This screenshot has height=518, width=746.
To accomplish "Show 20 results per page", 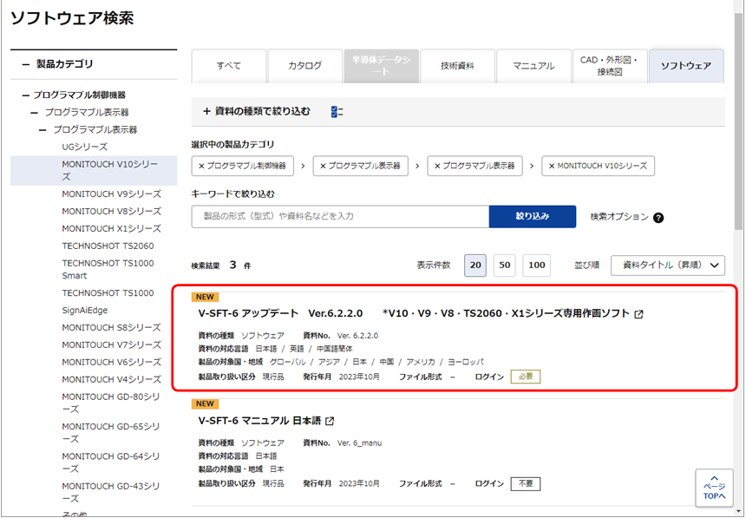I will tap(475, 266).
